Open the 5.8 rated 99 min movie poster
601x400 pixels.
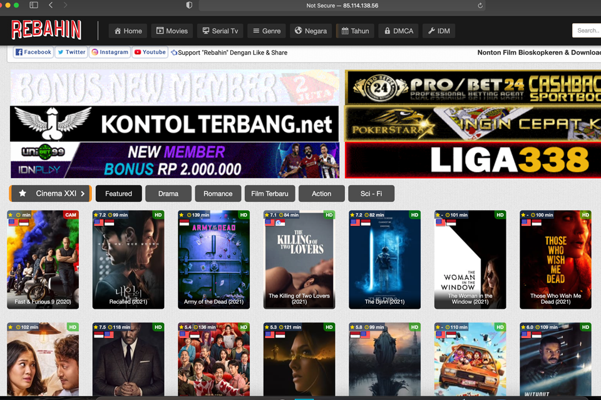[385, 359]
